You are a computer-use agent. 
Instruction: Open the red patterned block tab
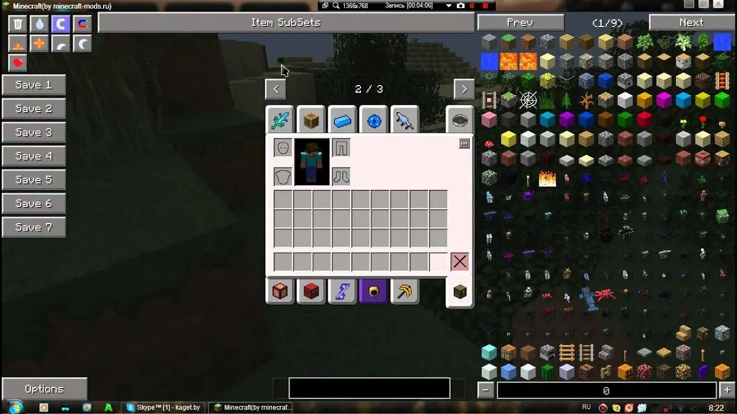click(x=280, y=290)
